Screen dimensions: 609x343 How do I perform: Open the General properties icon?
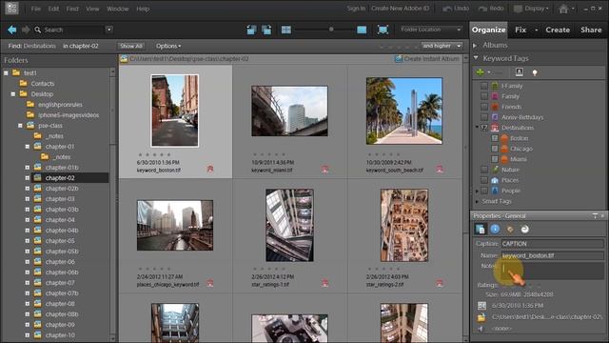[480, 229]
